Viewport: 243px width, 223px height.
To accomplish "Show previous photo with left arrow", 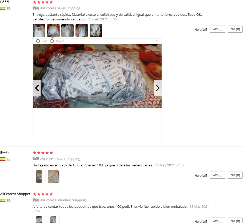I will pos(37,88).
